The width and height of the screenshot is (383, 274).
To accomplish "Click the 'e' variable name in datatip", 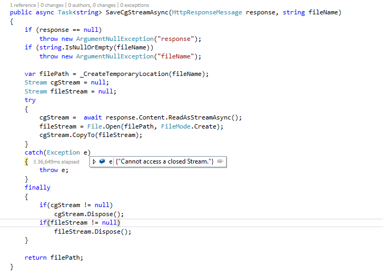I will coord(111,161).
